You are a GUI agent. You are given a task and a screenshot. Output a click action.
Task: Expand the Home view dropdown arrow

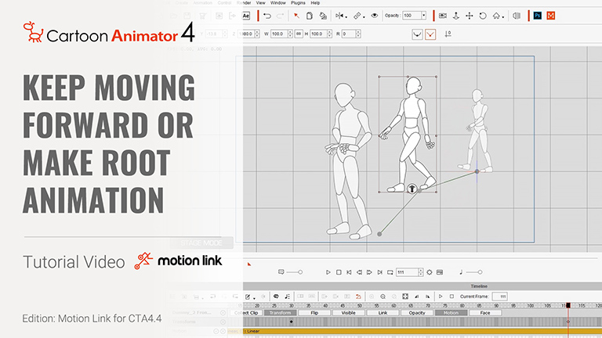click(503, 17)
